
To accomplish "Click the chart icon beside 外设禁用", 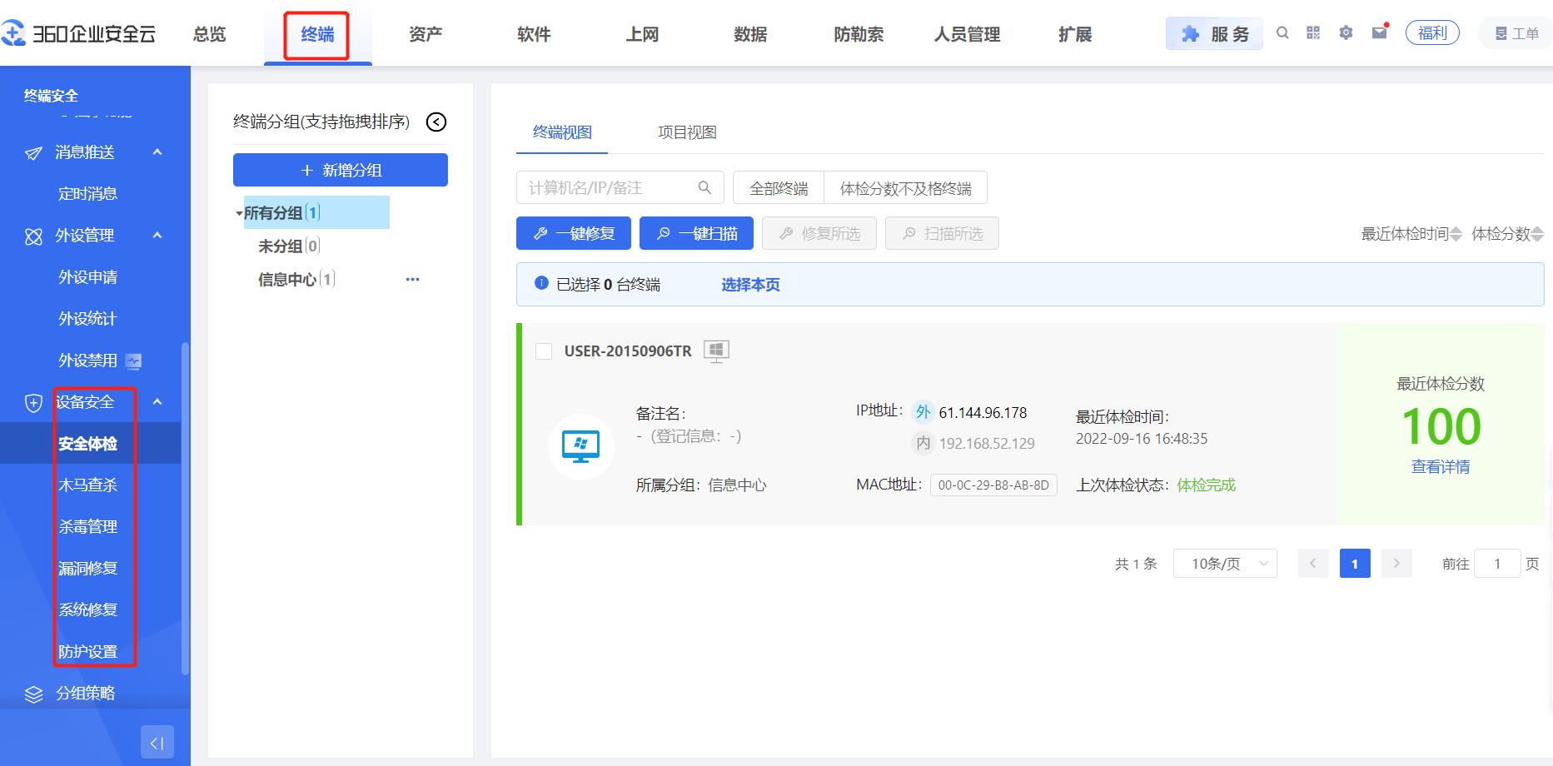I will 133,361.
